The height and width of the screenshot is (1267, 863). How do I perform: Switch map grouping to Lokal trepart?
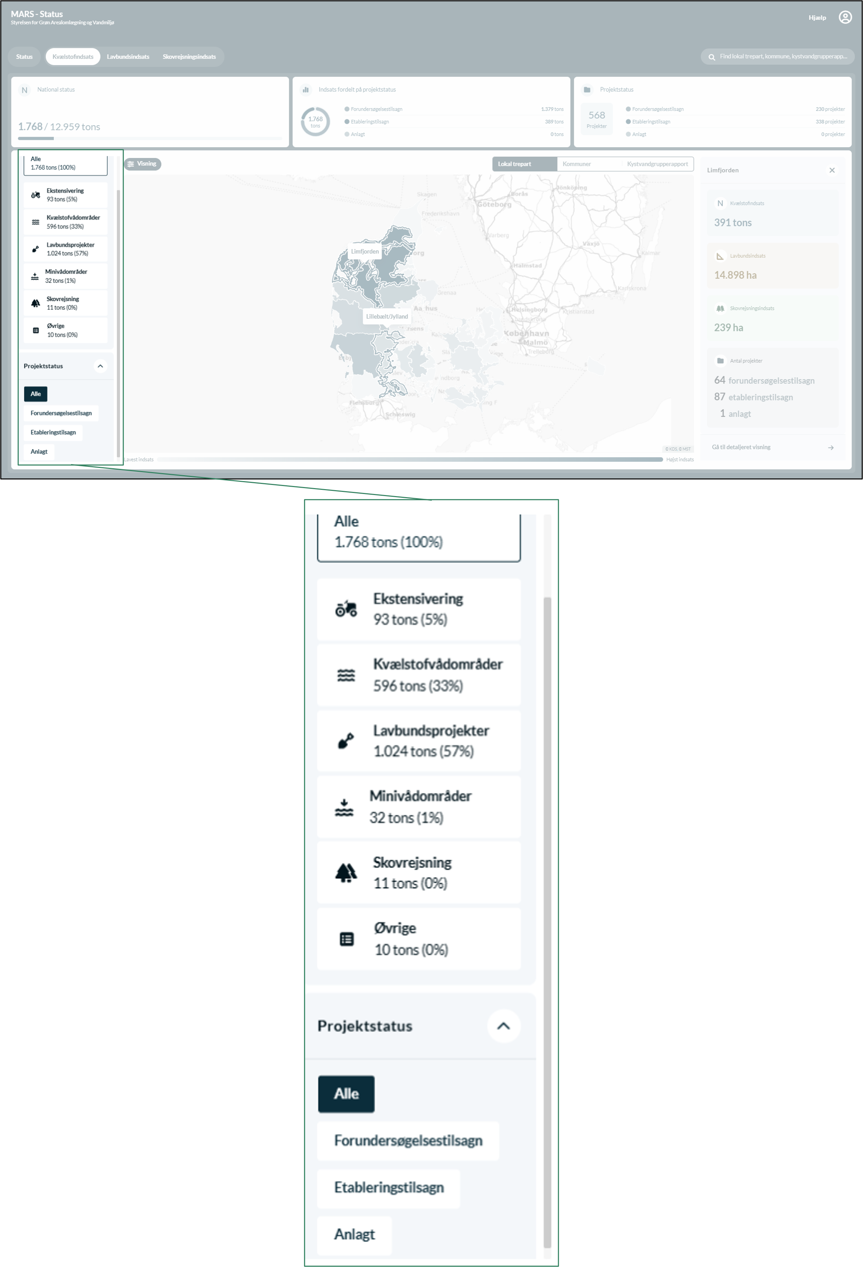(x=525, y=164)
